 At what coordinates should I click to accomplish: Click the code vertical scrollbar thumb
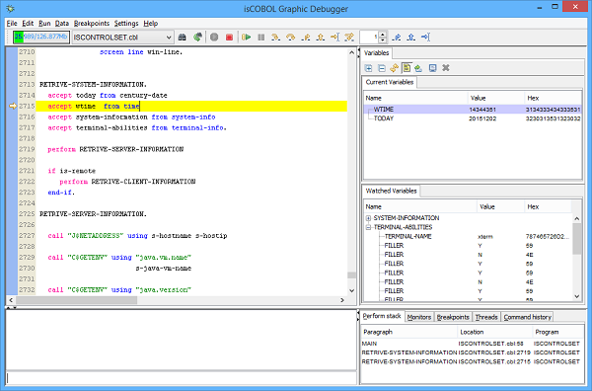[x=351, y=275]
